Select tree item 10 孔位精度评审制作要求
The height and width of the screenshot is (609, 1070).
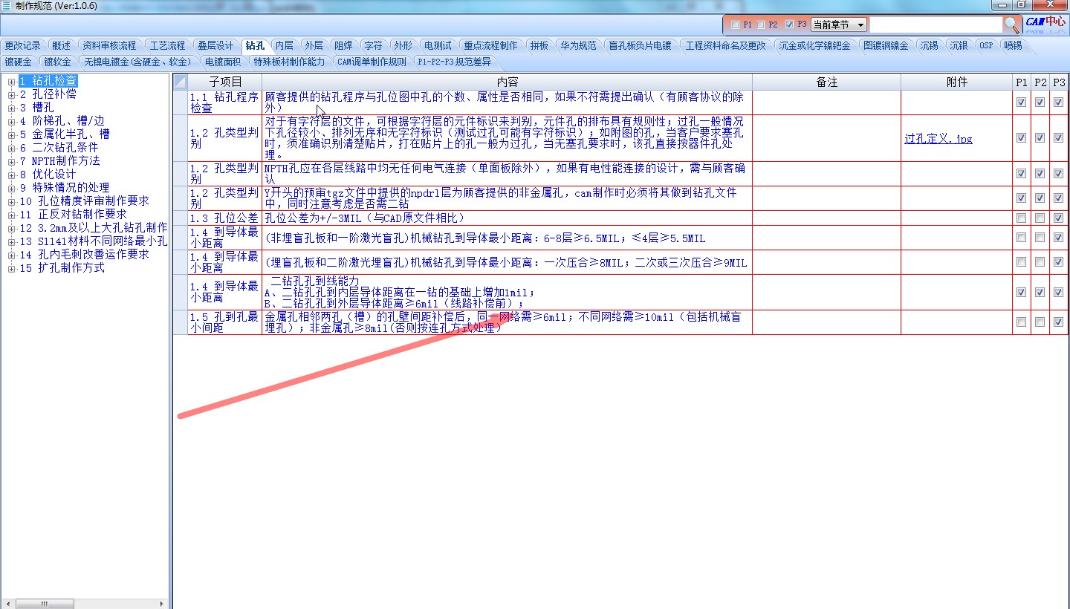pos(84,201)
